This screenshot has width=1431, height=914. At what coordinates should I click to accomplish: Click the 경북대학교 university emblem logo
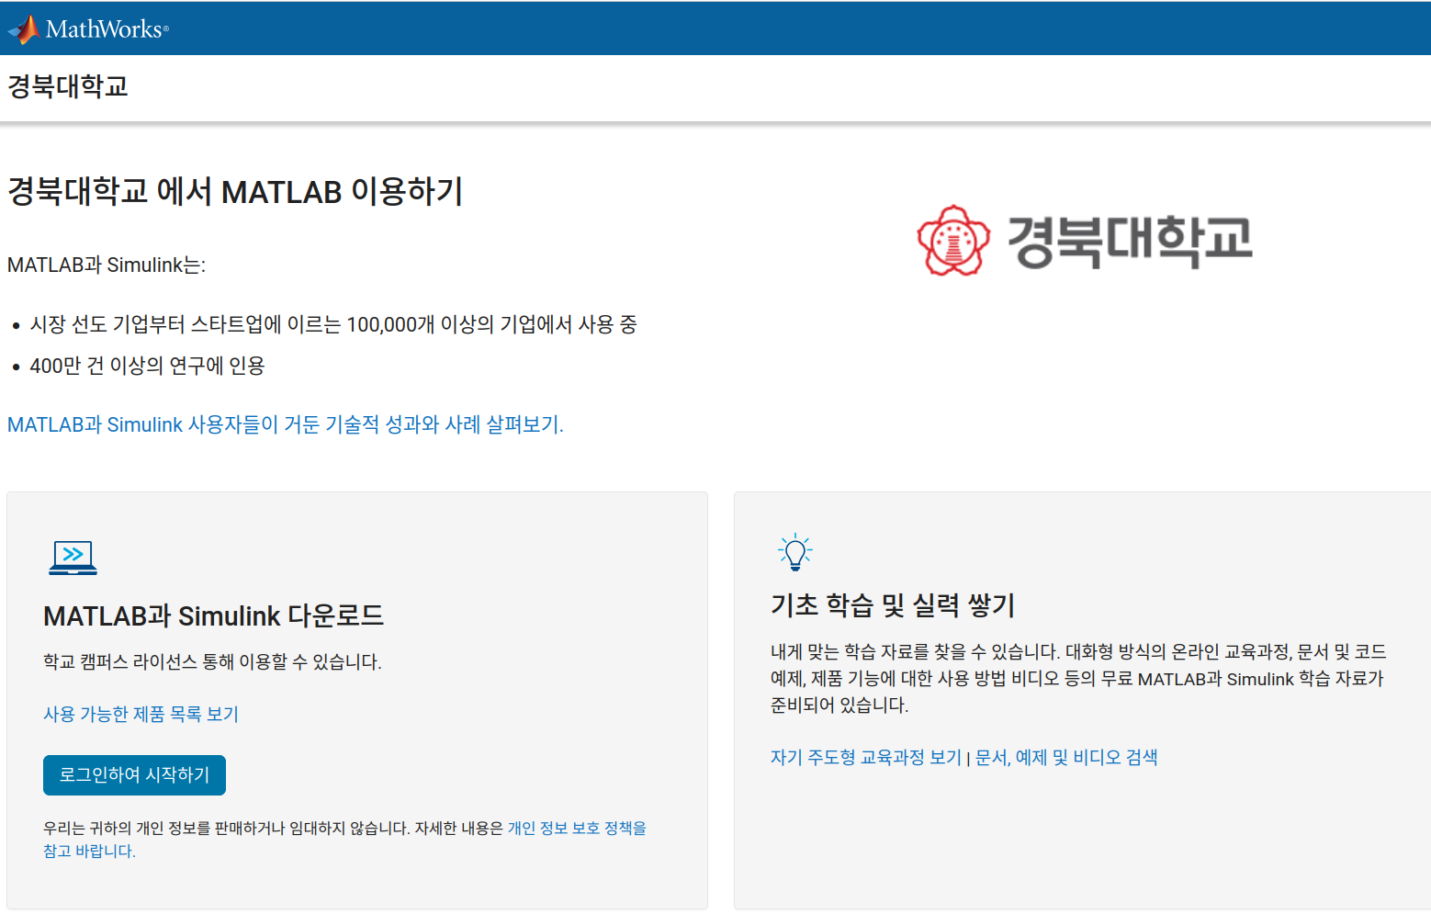1085,240
